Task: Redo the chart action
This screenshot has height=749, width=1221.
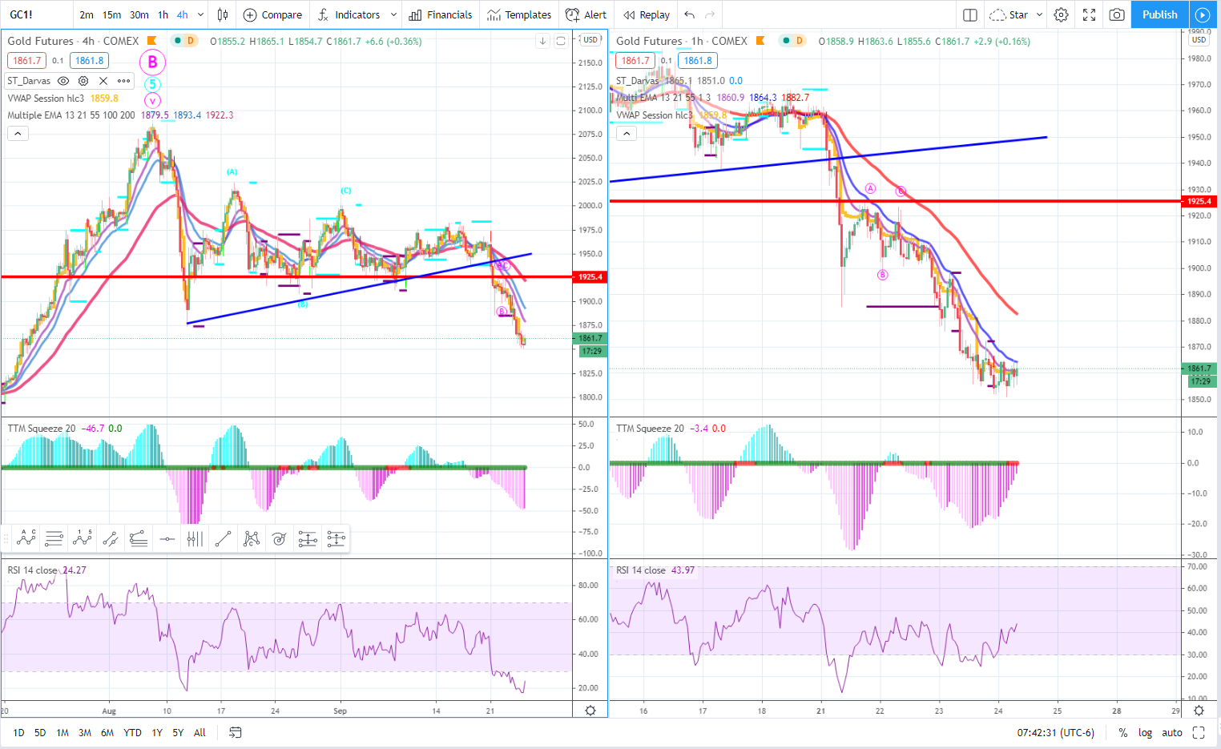Action: point(710,14)
